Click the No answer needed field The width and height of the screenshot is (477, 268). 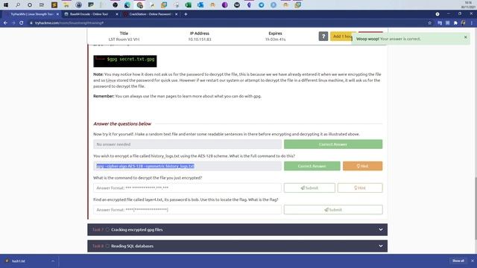187,144
